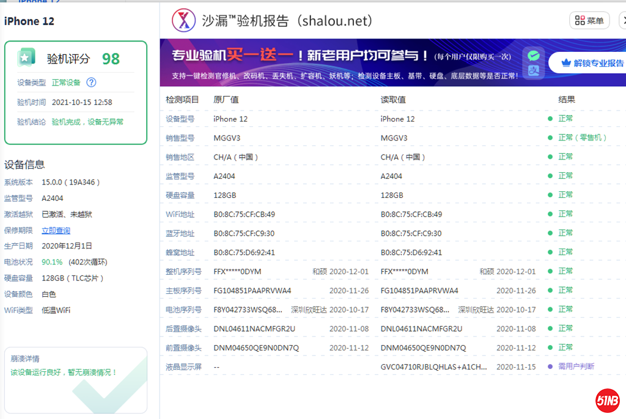The width and height of the screenshot is (626, 419).
Task: Click the 读取值 front camera serial DNM04650QE9N0DN7Q
Action: tap(423, 348)
